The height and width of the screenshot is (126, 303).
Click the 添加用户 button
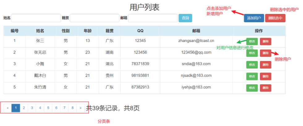254,18
